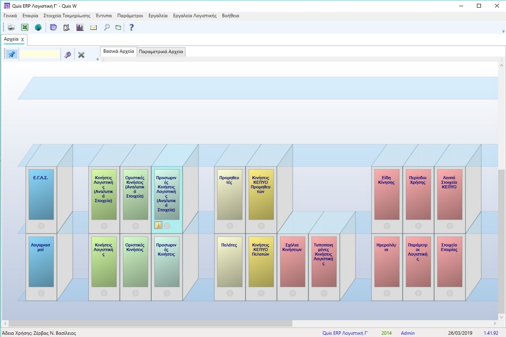Viewport: 506px width, 337px height.
Task: Close the Αρχεία tab
Action: coord(23,39)
